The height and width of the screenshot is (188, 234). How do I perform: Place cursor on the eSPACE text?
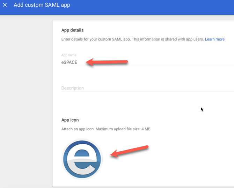[x=69, y=62]
